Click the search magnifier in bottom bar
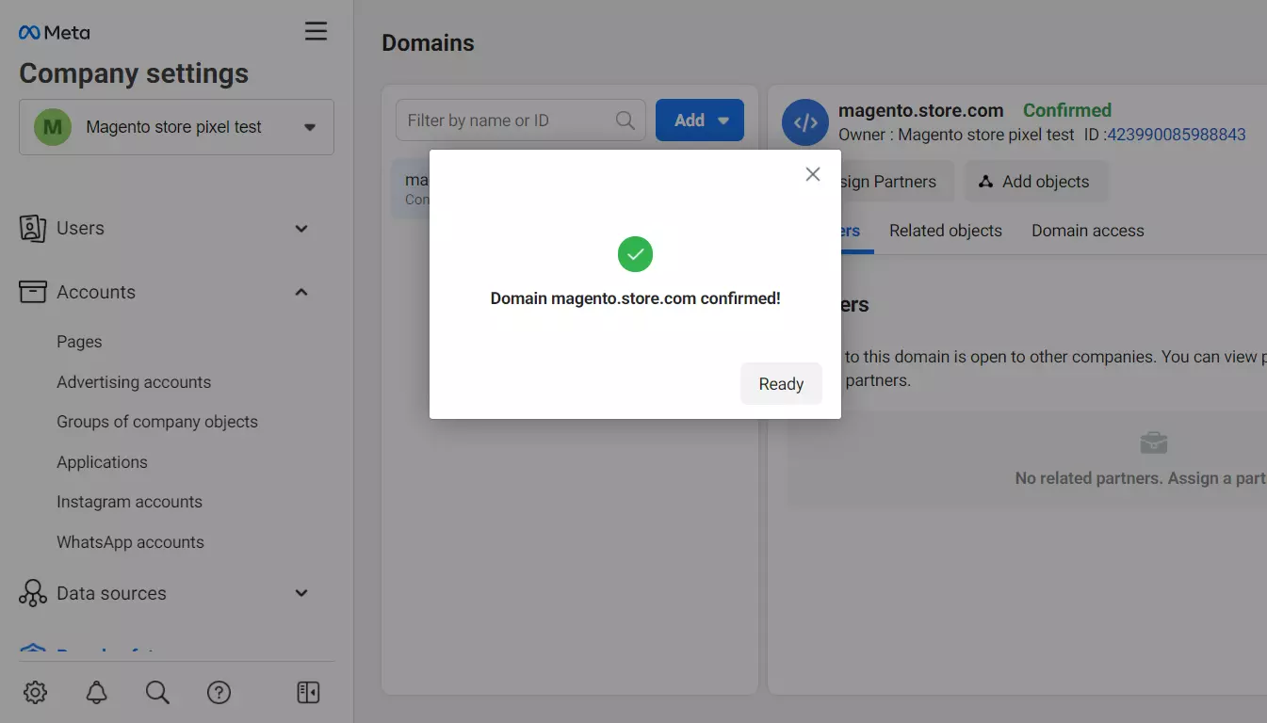The width and height of the screenshot is (1267, 723). coord(157,693)
